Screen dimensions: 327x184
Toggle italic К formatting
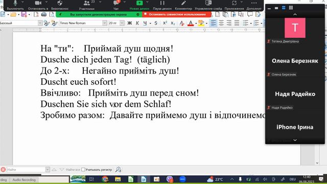137,23
